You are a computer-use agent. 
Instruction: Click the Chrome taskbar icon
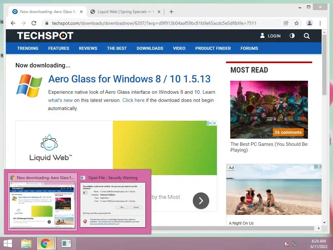(46, 243)
